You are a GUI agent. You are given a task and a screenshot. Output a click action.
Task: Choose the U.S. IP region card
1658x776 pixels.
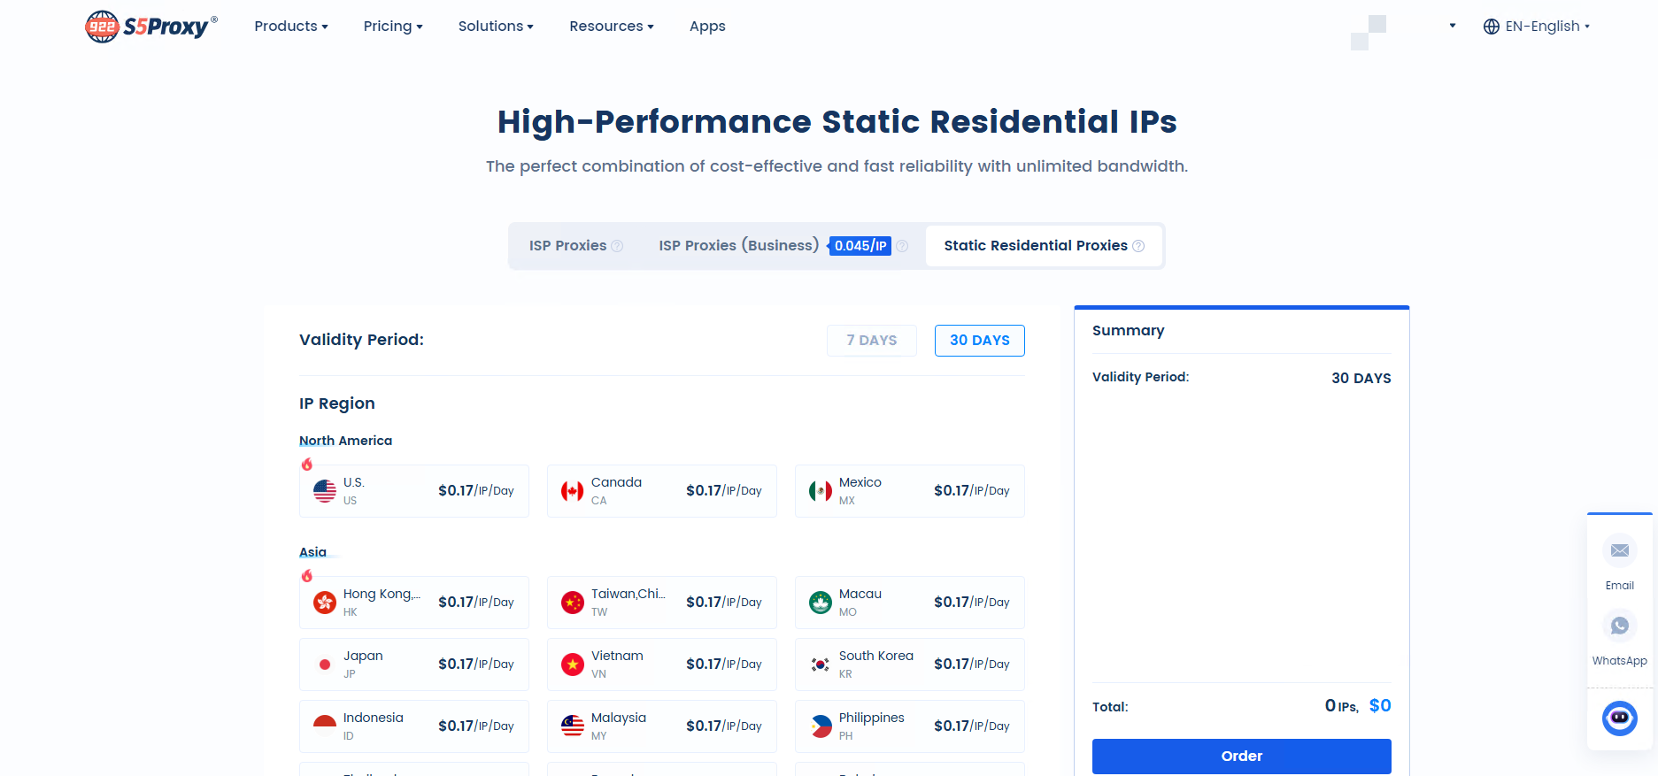pyautogui.click(x=414, y=491)
